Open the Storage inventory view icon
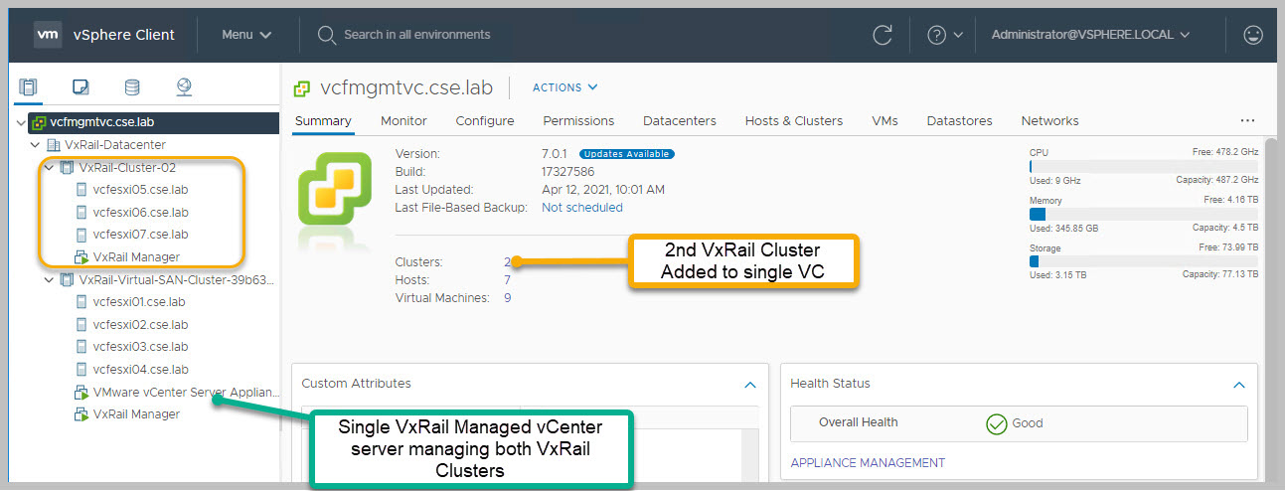The width and height of the screenshot is (1285, 491). tap(132, 88)
